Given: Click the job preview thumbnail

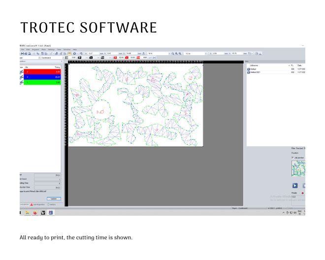Looking at the screenshot, I should [298, 168].
